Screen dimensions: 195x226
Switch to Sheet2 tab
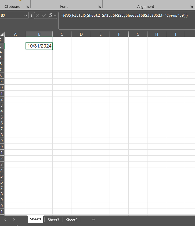click(x=71, y=220)
